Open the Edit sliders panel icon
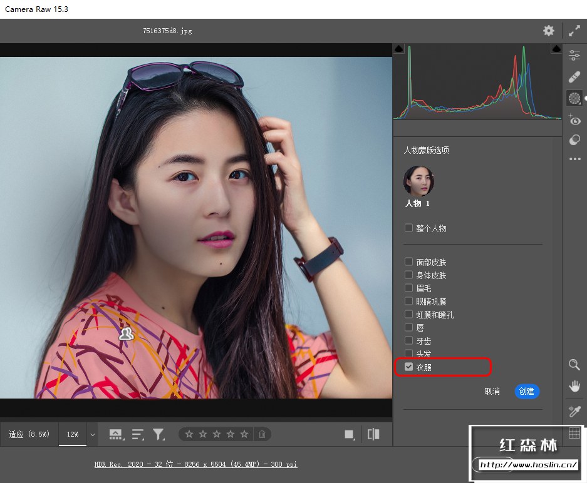Viewport: 587px width, 483px height. click(x=574, y=56)
